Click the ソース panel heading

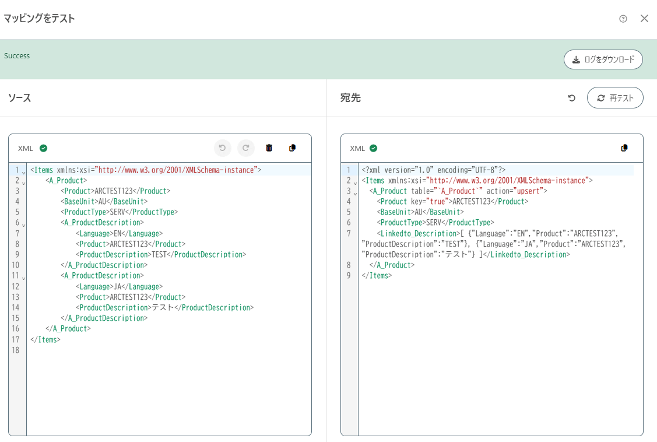click(x=20, y=97)
